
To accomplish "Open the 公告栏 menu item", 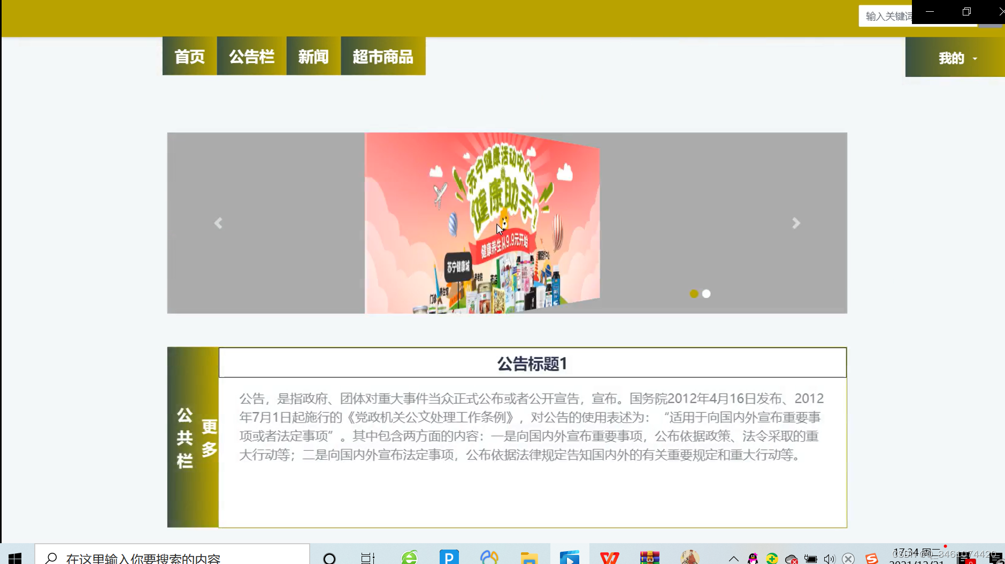I will coord(251,56).
